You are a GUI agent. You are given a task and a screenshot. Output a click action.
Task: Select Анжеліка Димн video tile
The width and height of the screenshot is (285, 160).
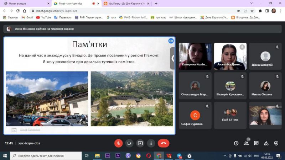coord(230,56)
